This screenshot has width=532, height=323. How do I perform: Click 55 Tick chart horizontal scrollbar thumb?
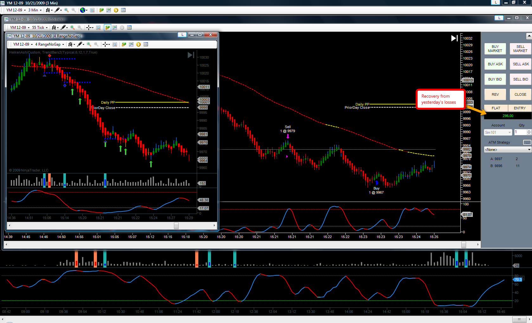click(x=464, y=245)
